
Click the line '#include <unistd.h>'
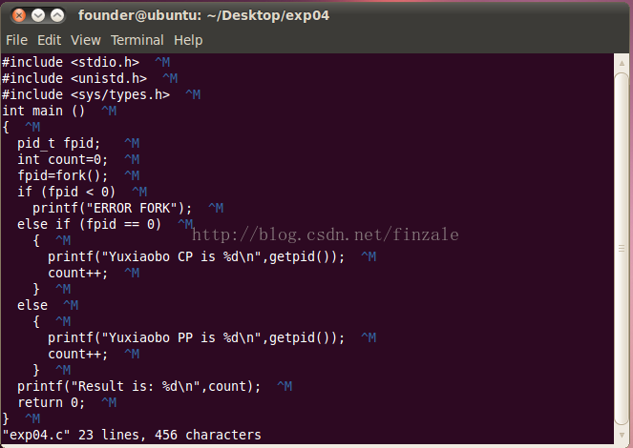coord(74,78)
